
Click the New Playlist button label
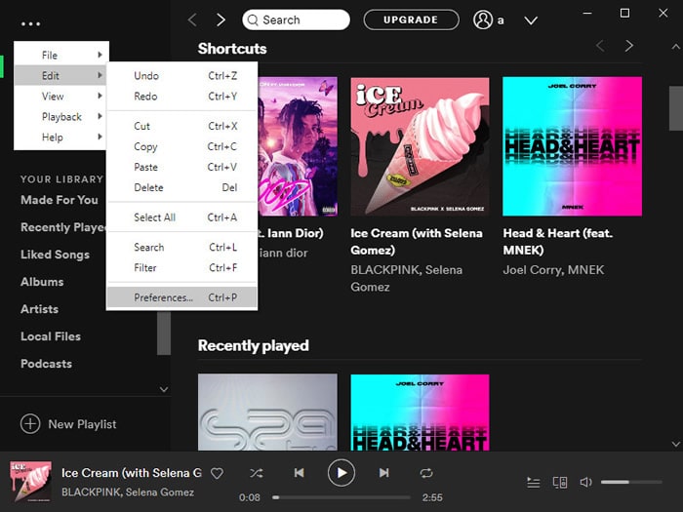tap(82, 424)
